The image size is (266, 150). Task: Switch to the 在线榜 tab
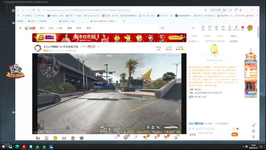[x=194, y=36]
